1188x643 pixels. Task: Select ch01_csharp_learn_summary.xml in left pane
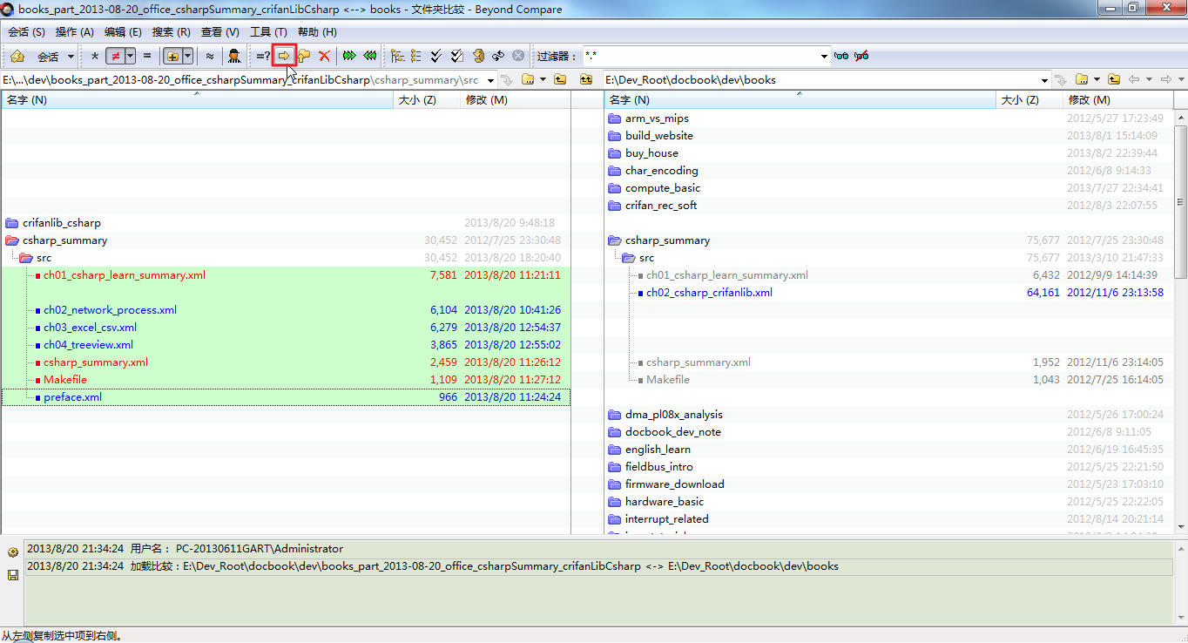click(x=125, y=275)
